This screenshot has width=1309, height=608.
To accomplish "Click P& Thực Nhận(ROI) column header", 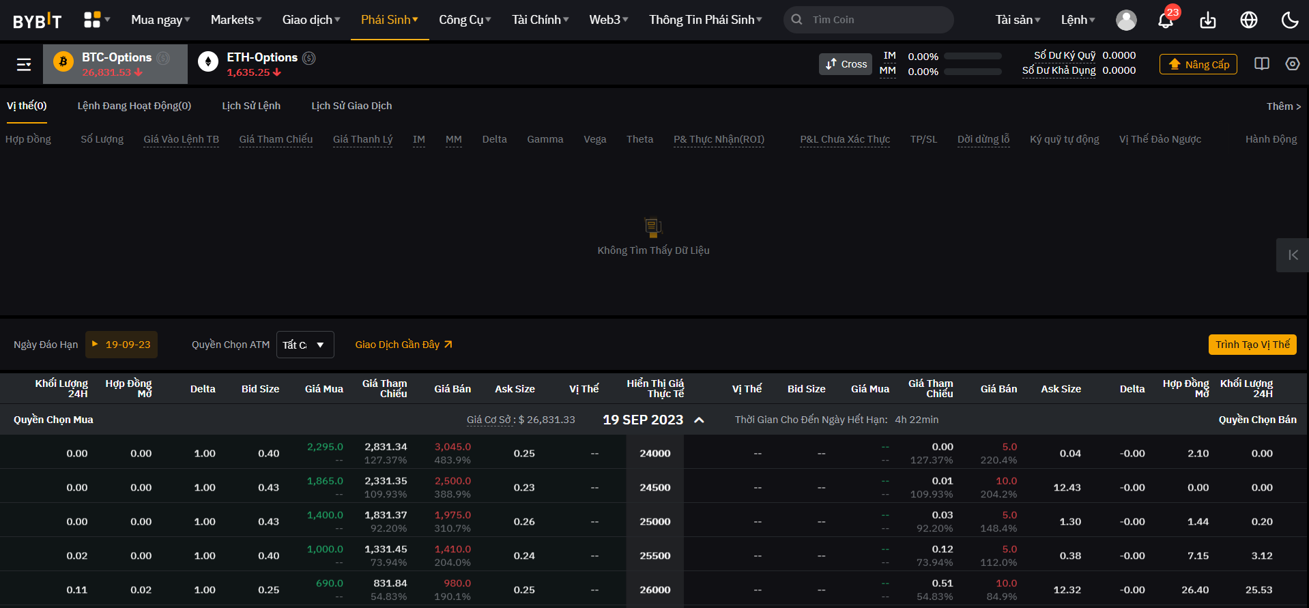I will point(719,139).
